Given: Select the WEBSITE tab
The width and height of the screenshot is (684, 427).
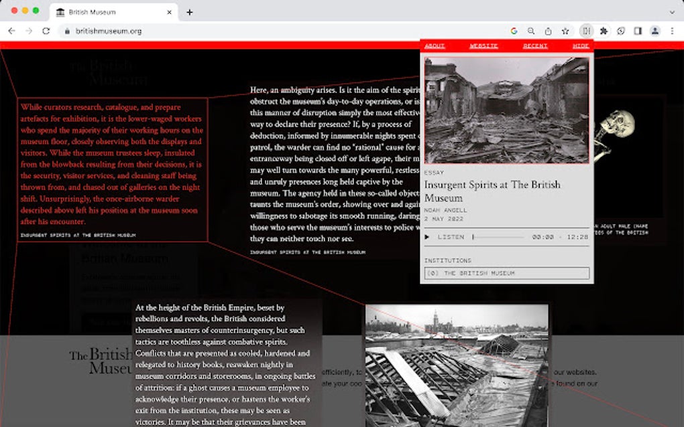Looking at the screenshot, I should coord(483,46).
